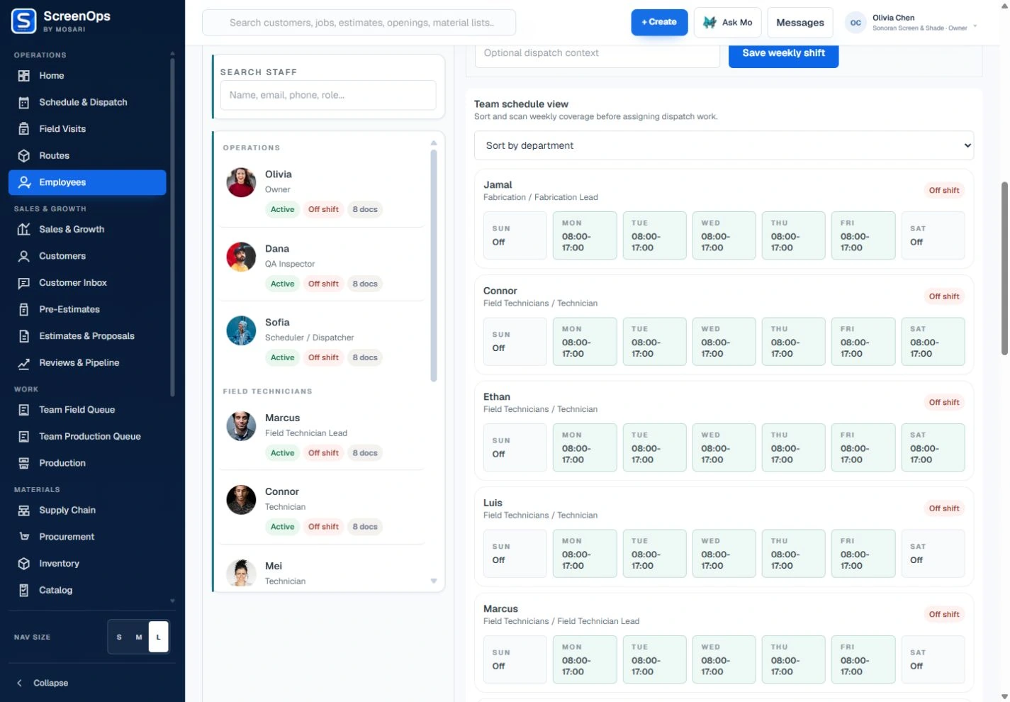Set nav size to S
The image size is (1010, 702).
click(x=119, y=637)
